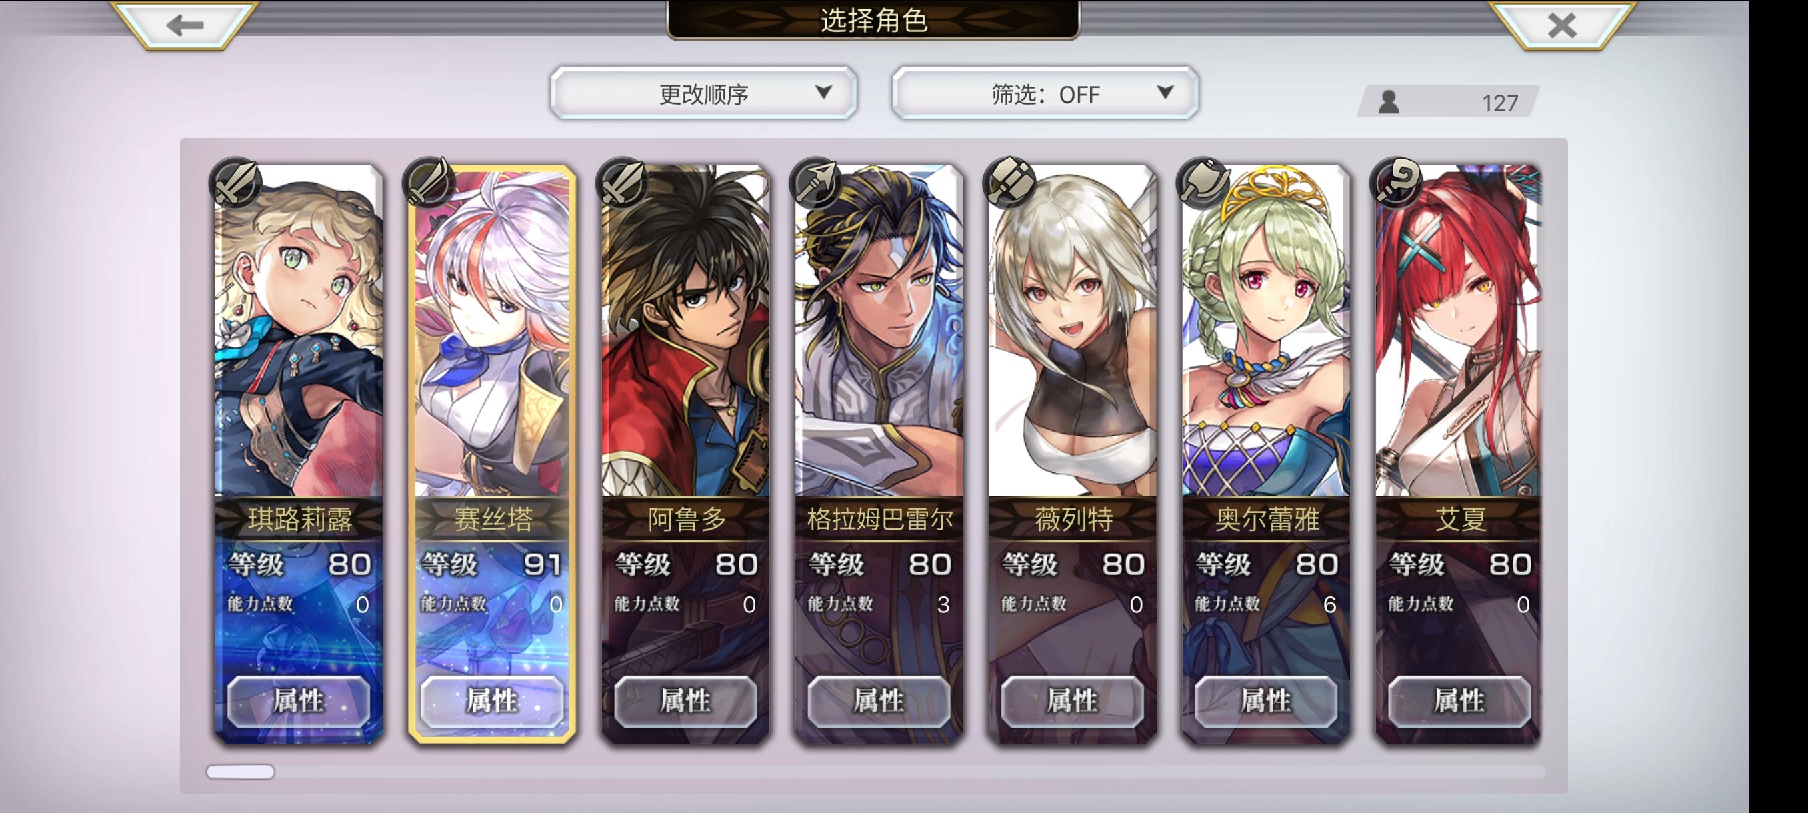Select the 薇列特 character portrait

click(1073, 331)
